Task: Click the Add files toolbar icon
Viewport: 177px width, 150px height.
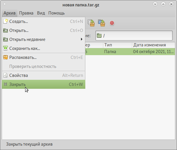Action: (91, 23)
